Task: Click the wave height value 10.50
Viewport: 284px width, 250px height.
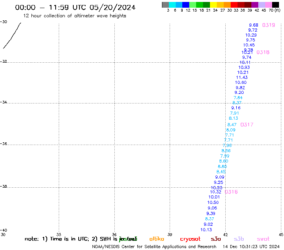Action: [213, 202]
